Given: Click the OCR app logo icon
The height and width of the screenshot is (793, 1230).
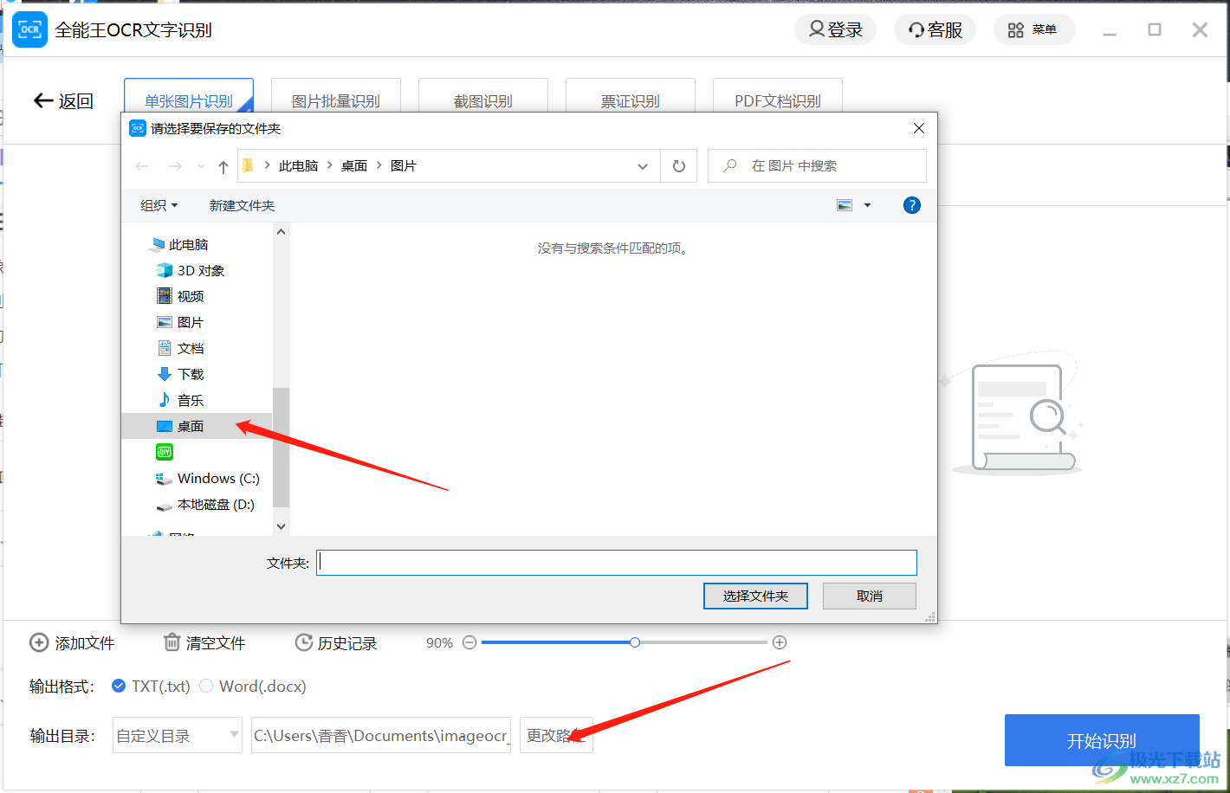Looking at the screenshot, I should 29,29.
